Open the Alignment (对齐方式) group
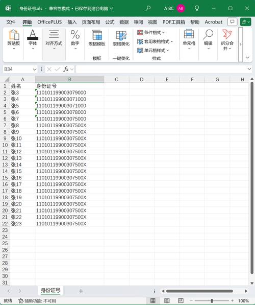Screen dimensions: 255x305 point(54,40)
